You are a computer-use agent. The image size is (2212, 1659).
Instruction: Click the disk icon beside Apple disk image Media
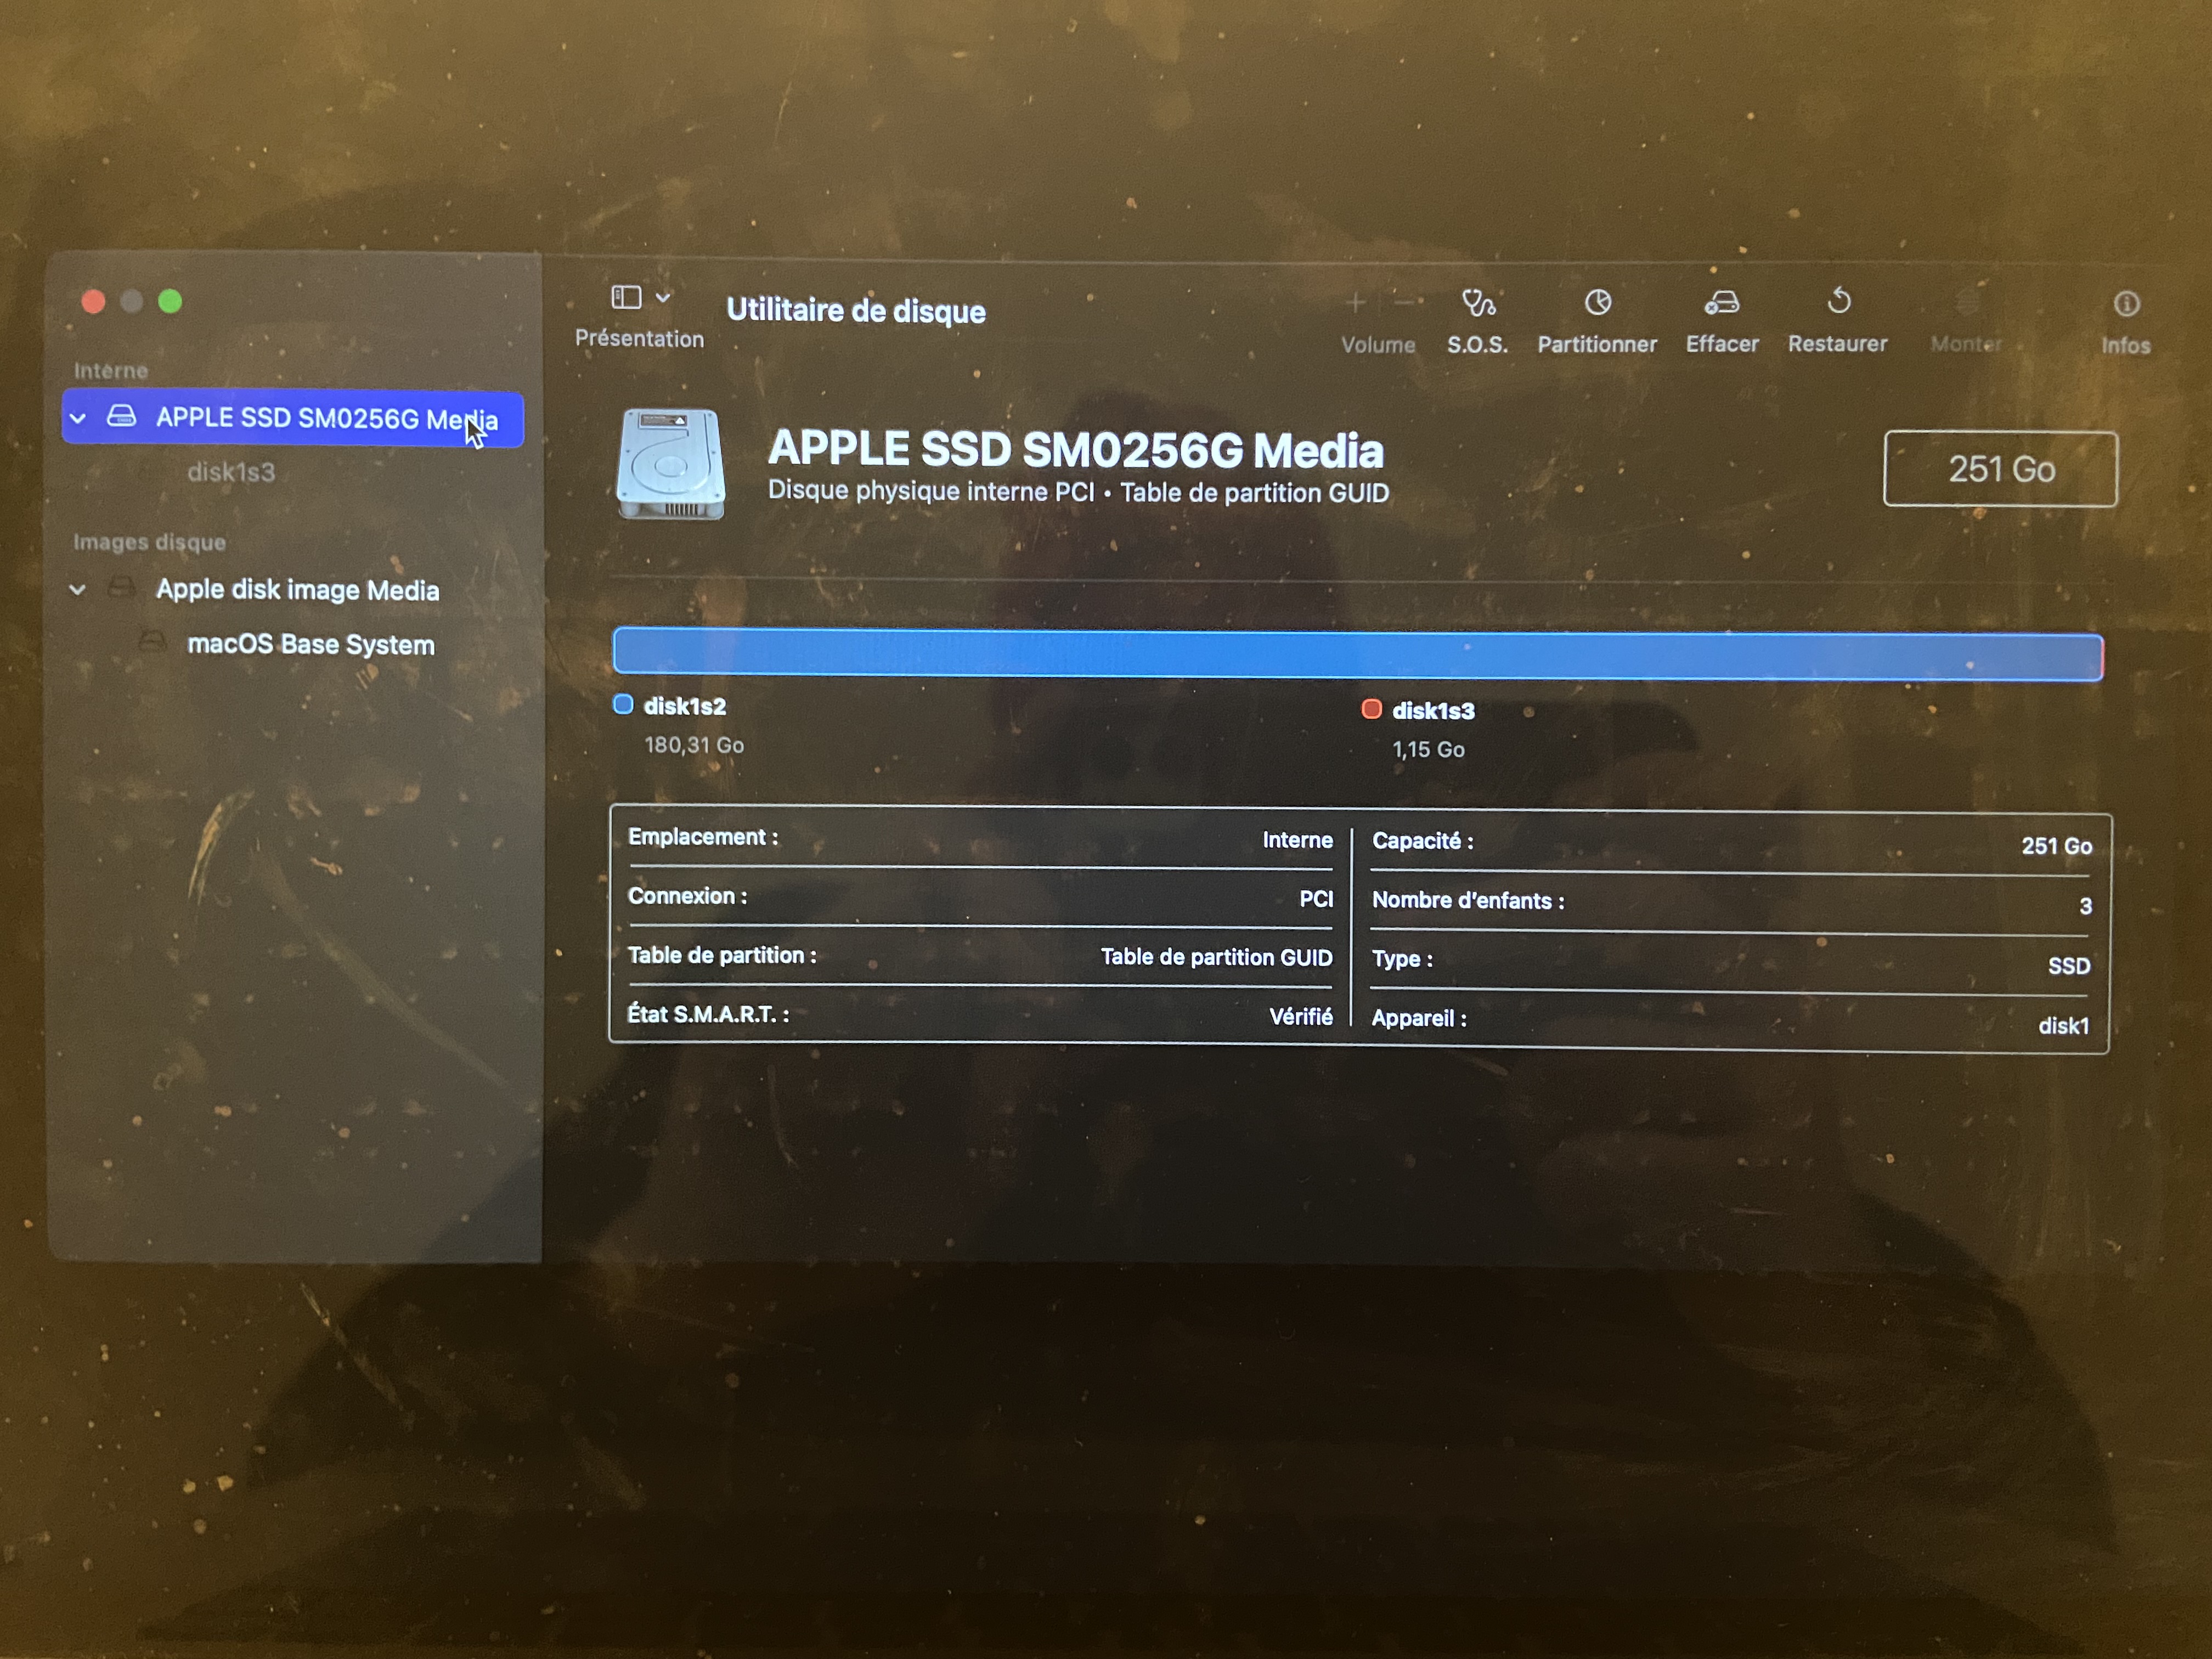click(121, 587)
